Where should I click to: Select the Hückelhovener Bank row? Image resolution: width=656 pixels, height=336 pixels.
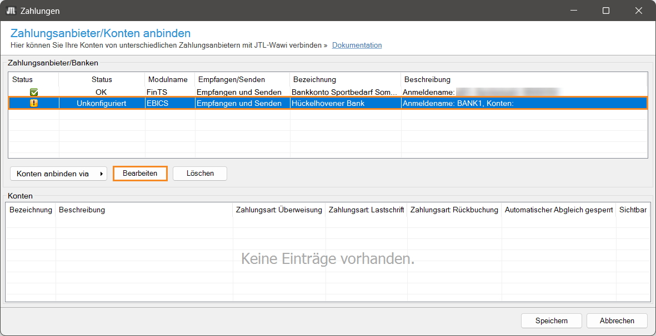[343, 103]
